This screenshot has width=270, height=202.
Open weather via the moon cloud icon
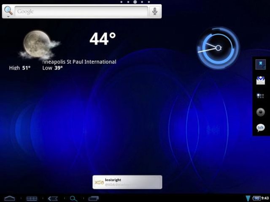coord(38,44)
